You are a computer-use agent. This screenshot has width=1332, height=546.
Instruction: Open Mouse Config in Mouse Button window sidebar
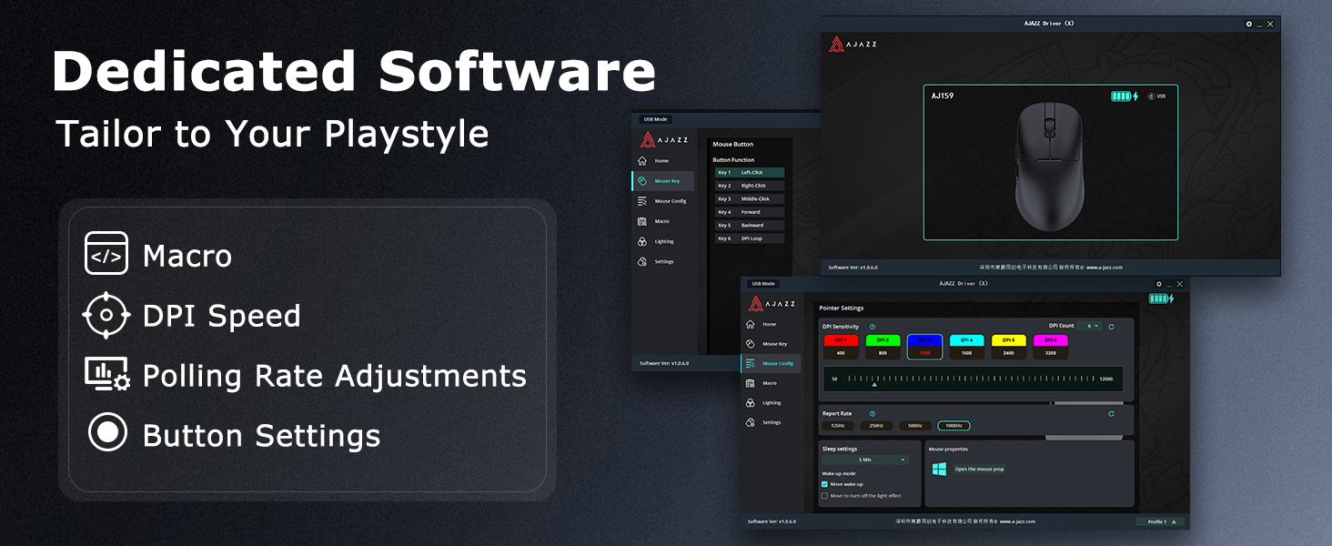pyautogui.click(x=661, y=201)
